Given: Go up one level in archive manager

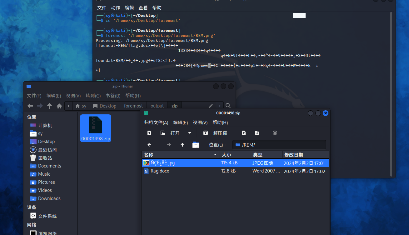Looking at the screenshot, I should point(182,145).
